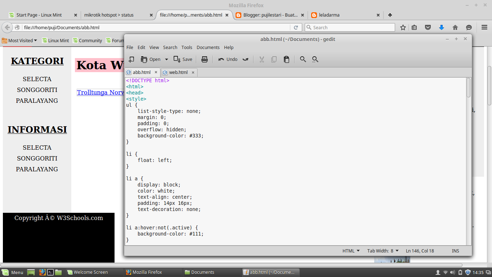
Task: Close the web.html tab in gedit
Action: point(193,72)
